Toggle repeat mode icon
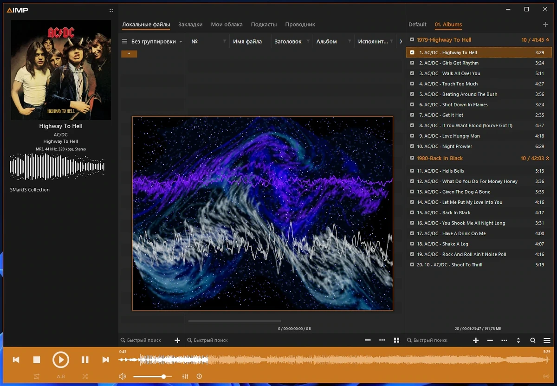 point(37,376)
